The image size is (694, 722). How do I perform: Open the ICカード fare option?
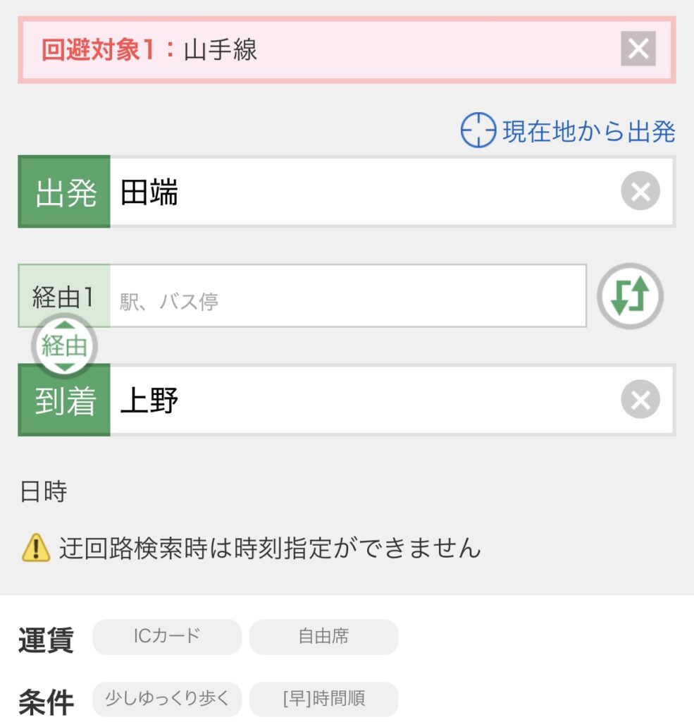(167, 637)
